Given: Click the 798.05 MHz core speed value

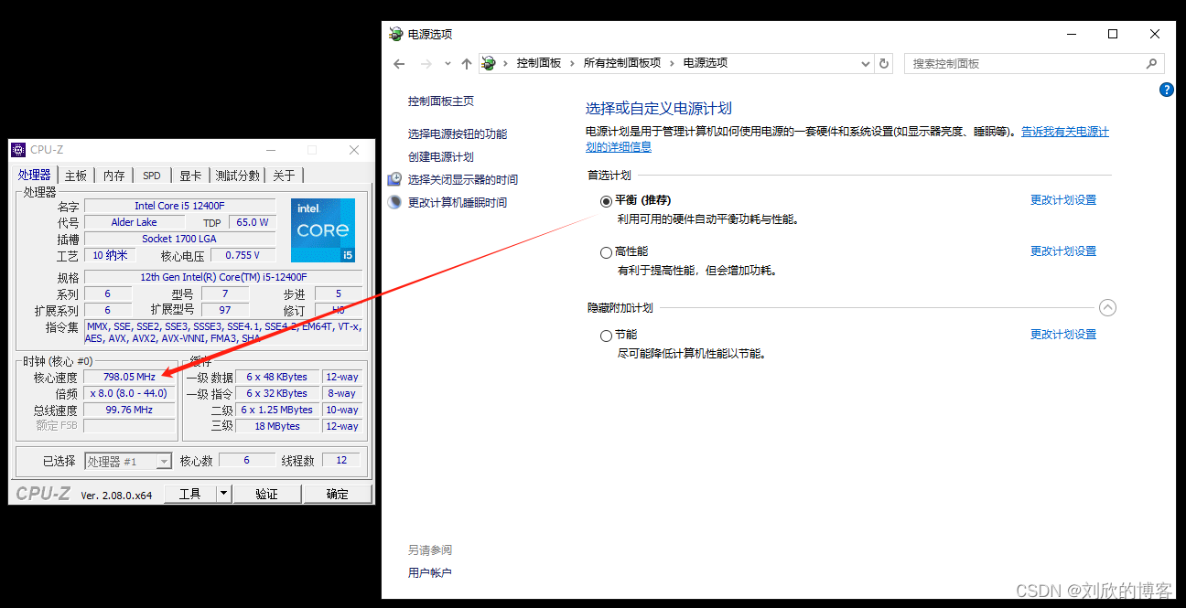Looking at the screenshot, I should [129, 377].
